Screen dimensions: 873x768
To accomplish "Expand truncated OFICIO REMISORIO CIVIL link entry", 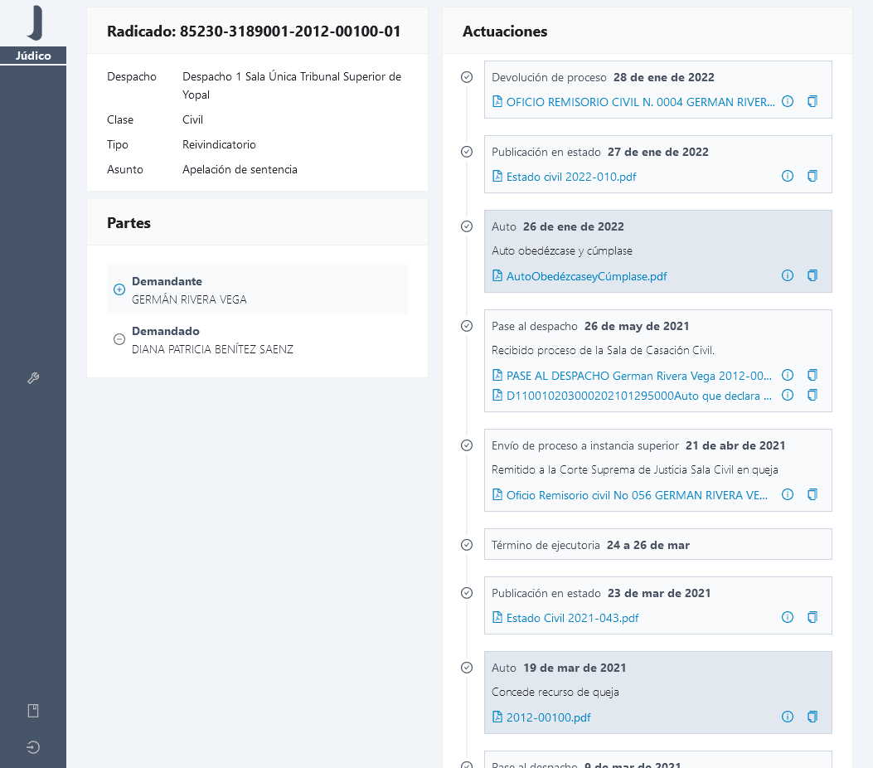I will [638, 101].
